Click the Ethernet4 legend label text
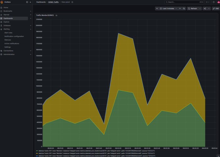Viewport: 220px width, 157px height. point(97,151)
